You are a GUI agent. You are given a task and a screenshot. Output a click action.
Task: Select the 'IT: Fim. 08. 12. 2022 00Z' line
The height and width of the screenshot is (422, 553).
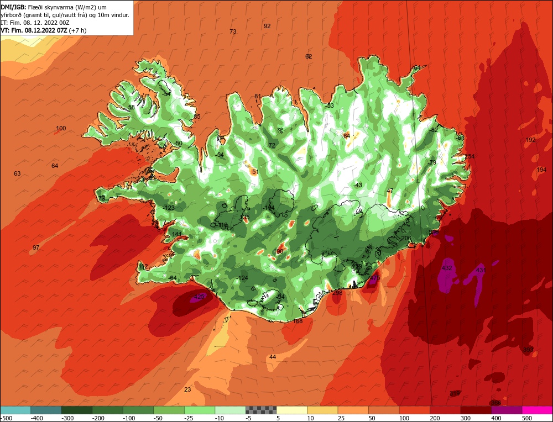click(x=35, y=23)
